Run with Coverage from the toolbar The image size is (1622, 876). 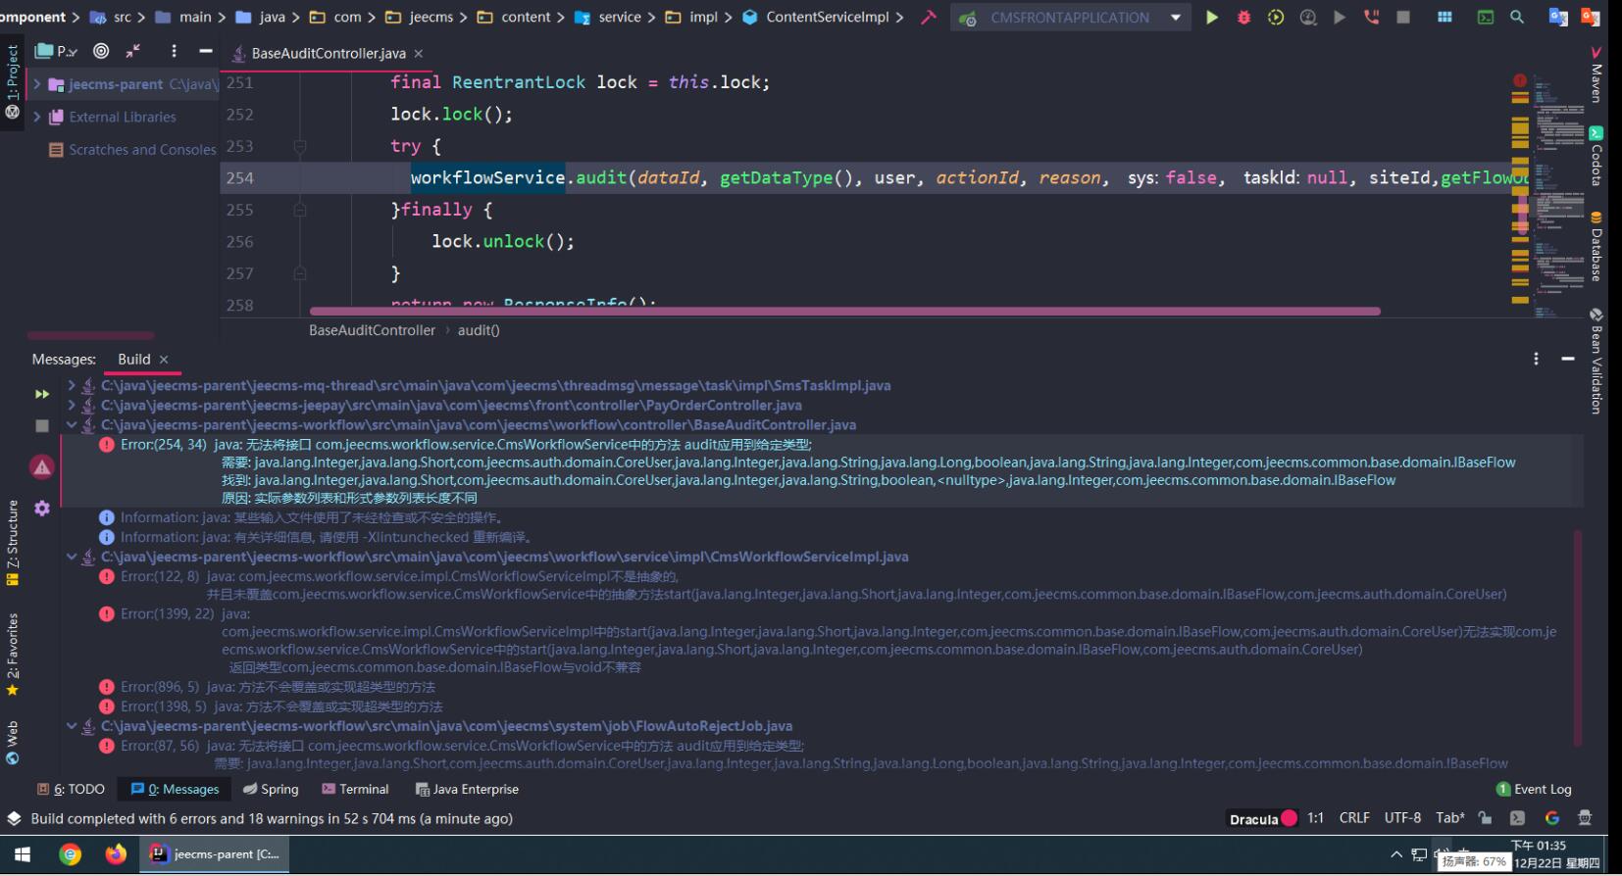(1276, 18)
